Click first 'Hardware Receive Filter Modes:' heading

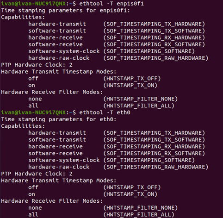click(52, 92)
